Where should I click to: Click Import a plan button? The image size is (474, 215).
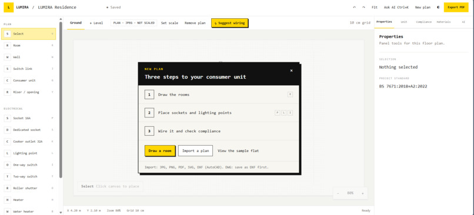point(195,151)
